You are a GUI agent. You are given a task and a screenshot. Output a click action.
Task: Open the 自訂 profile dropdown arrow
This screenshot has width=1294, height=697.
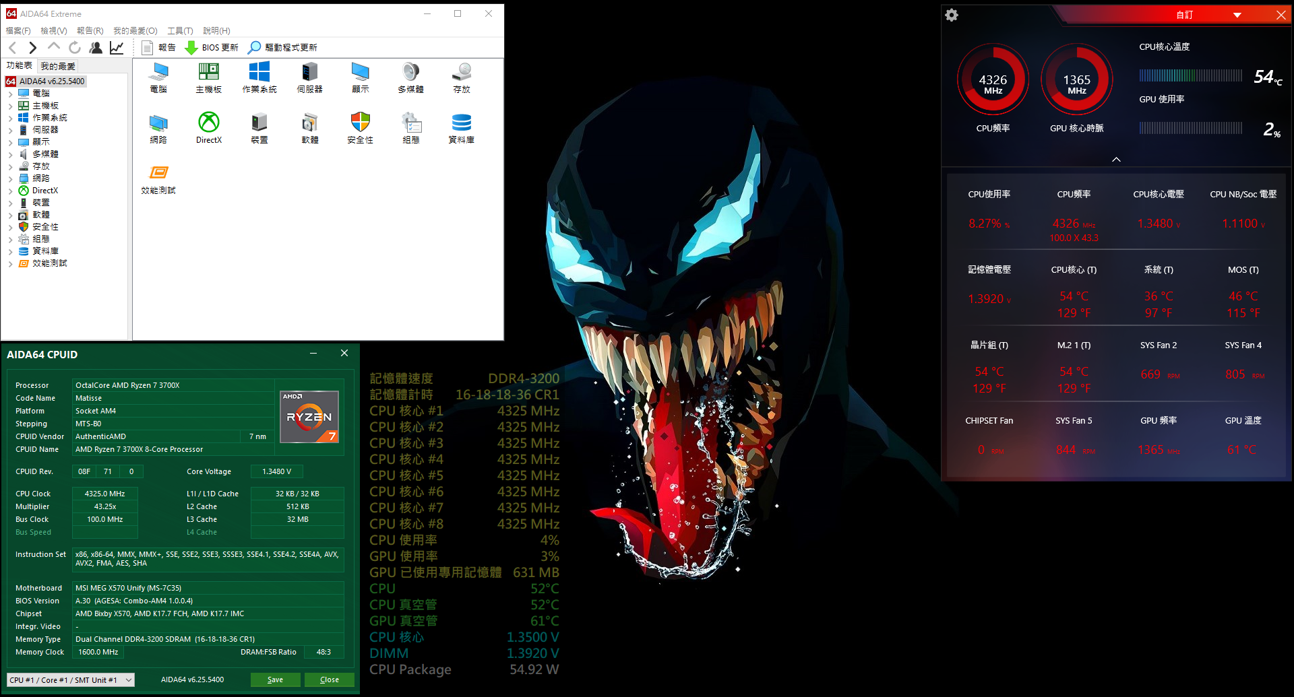[x=1237, y=15]
